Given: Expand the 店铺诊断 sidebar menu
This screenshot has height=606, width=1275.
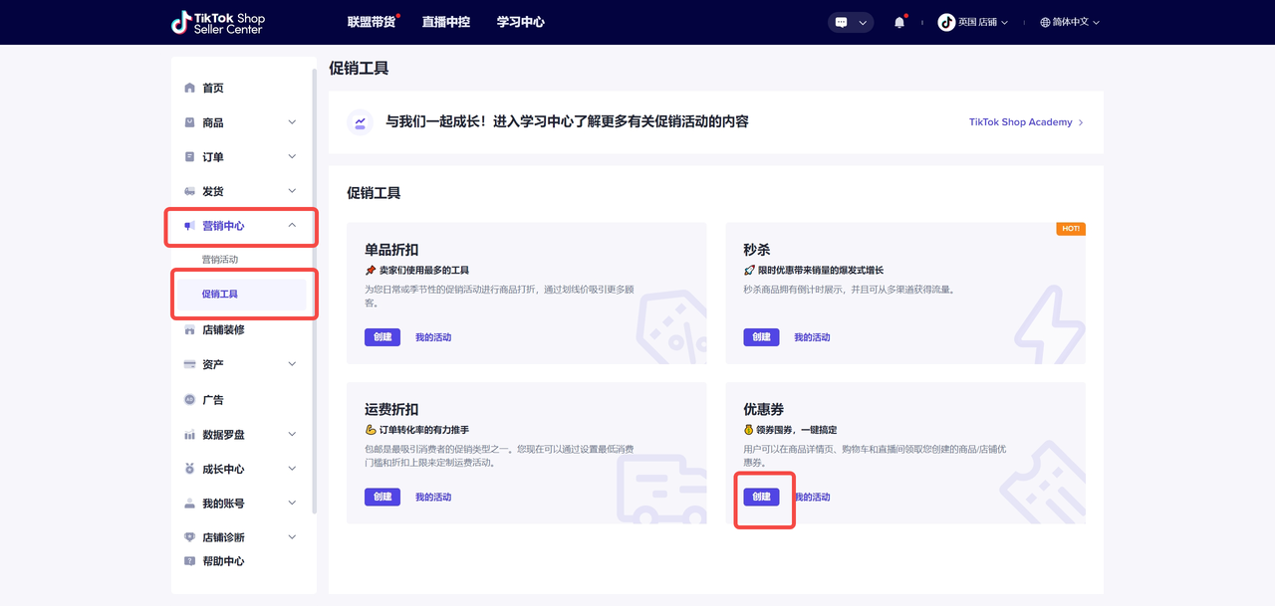Looking at the screenshot, I should point(292,537).
